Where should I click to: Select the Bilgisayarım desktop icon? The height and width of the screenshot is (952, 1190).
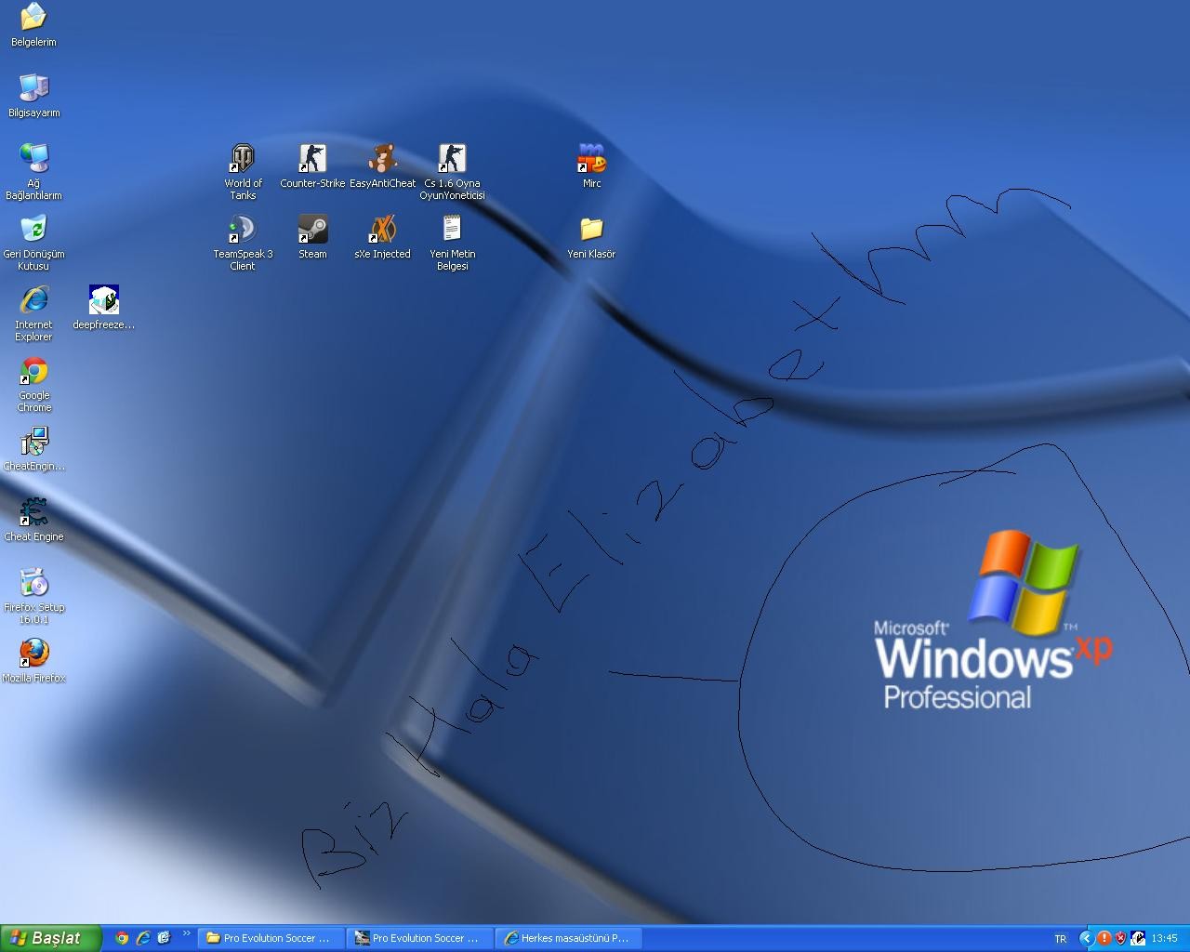[33, 87]
